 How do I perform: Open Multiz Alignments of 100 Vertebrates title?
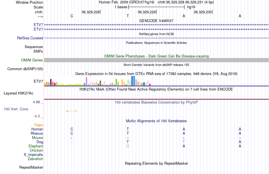click(156, 121)
